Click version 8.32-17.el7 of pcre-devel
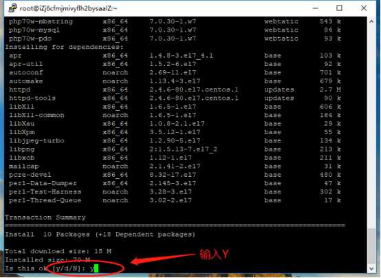Image resolution: width=381 pixels, height=278 pixels. [x=173, y=175]
